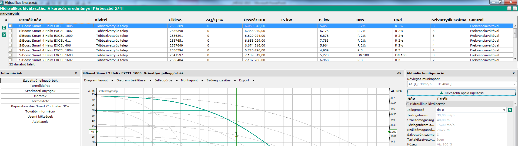518x146 pixels.
Task: Click the Szállítómagasság value 40,00 m
Action: click(x=443, y=120)
